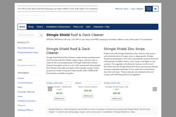Open the Shingle Shield - Additional 3' pcs title
This screenshot has height=117, width=176.
point(59,88)
